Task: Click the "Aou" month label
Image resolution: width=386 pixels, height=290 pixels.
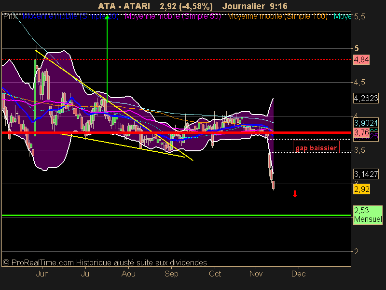Action: click(x=128, y=274)
